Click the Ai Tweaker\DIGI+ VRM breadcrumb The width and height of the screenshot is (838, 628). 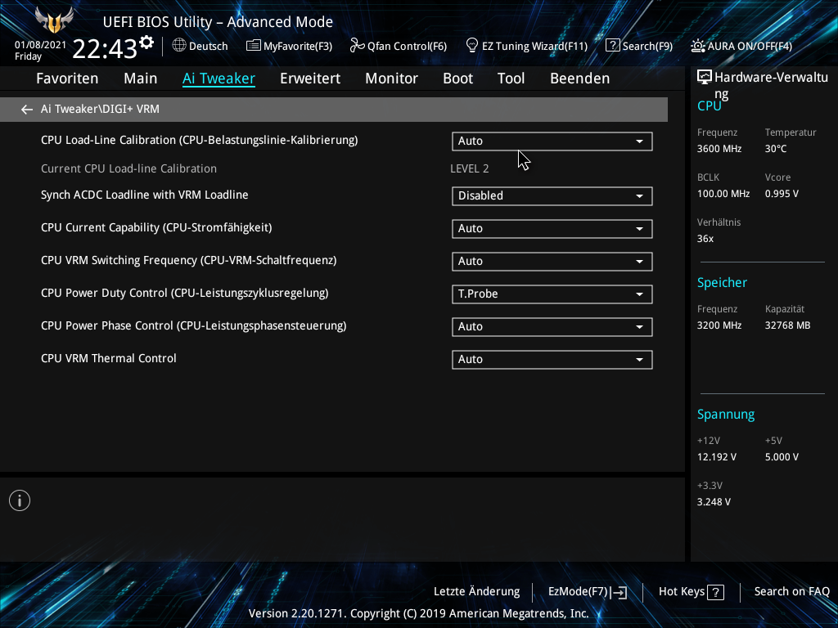point(100,109)
